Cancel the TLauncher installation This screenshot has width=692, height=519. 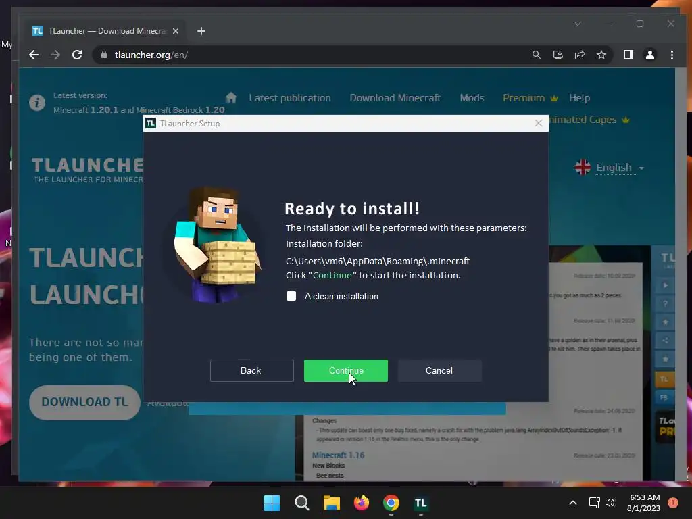click(439, 371)
